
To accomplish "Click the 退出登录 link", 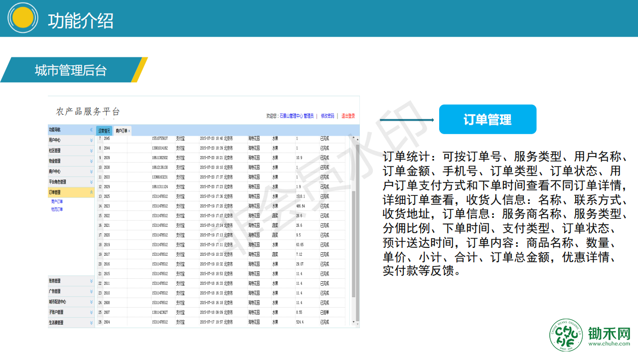I will point(348,116).
